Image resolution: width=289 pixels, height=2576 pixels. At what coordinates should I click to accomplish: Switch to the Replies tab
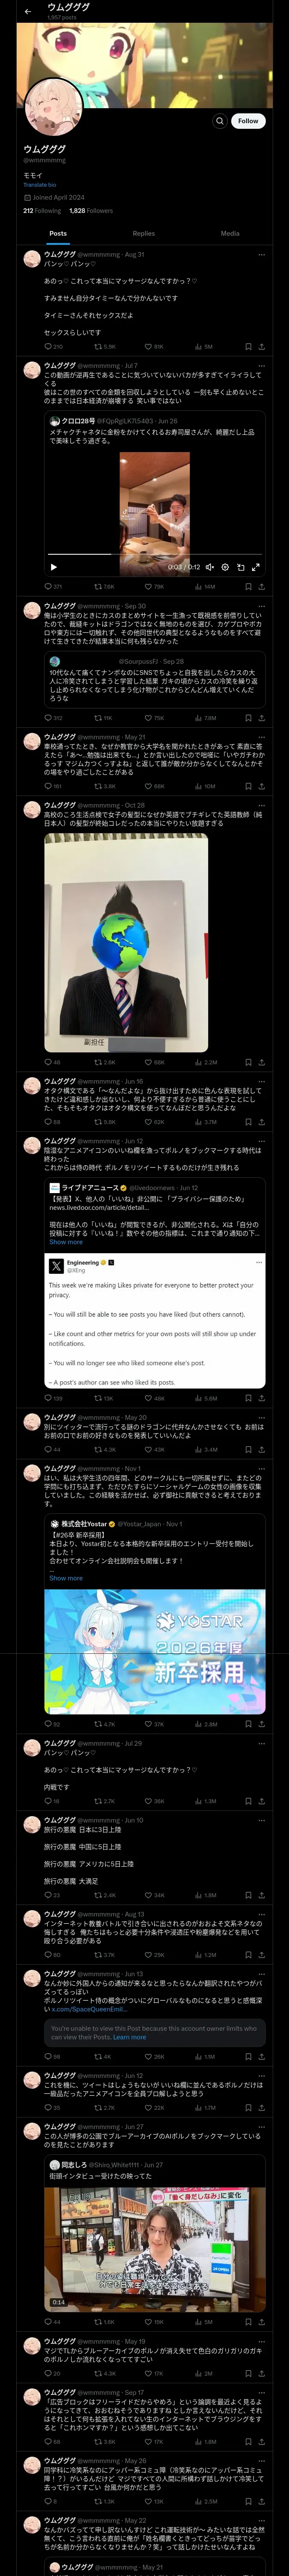[x=143, y=233]
